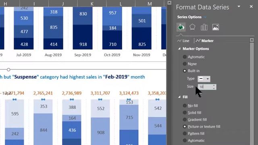Switch to the Line tab
The height and width of the screenshot is (145, 258).
[x=183, y=41]
